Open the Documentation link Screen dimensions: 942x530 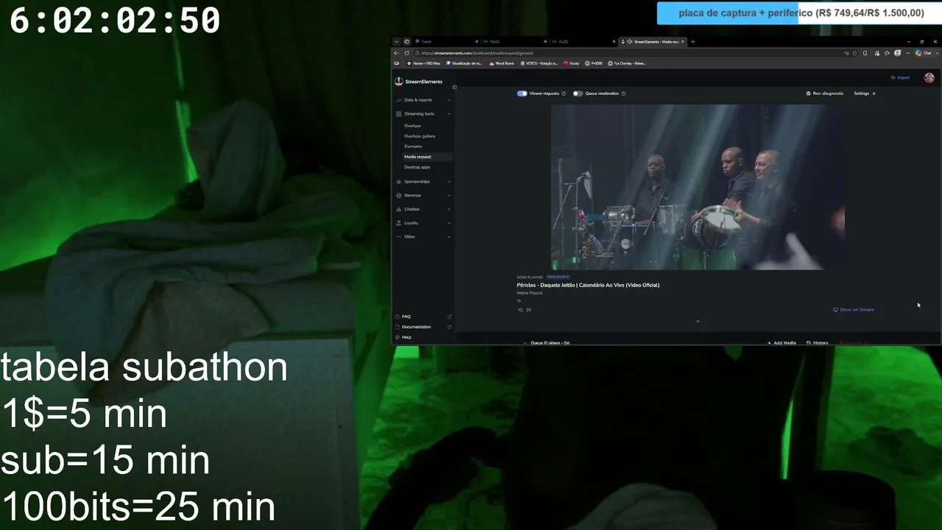(x=423, y=327)
